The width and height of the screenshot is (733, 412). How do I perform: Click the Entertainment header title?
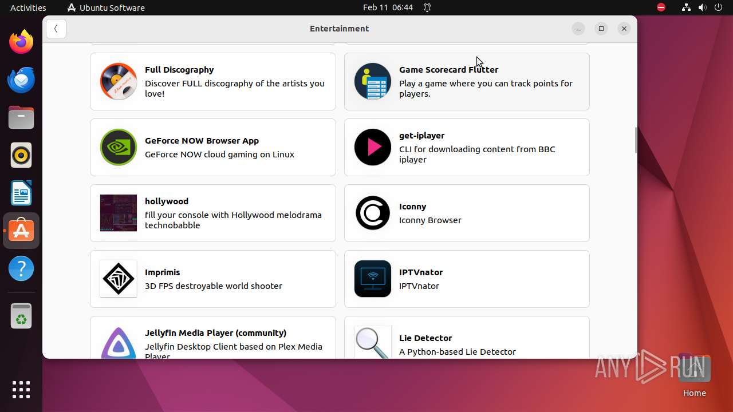click(x=339, y=29)
